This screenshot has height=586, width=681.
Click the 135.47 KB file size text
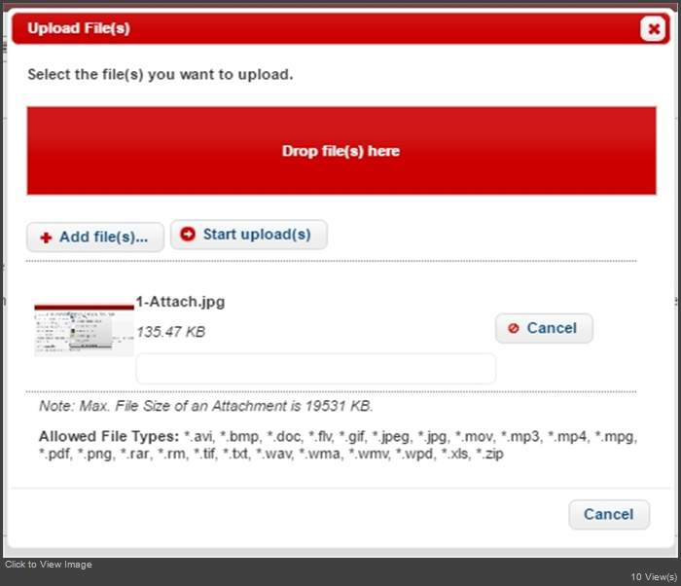point(171,332)
